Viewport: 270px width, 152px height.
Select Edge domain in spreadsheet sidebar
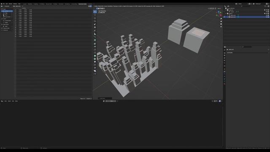pos(7,13)
